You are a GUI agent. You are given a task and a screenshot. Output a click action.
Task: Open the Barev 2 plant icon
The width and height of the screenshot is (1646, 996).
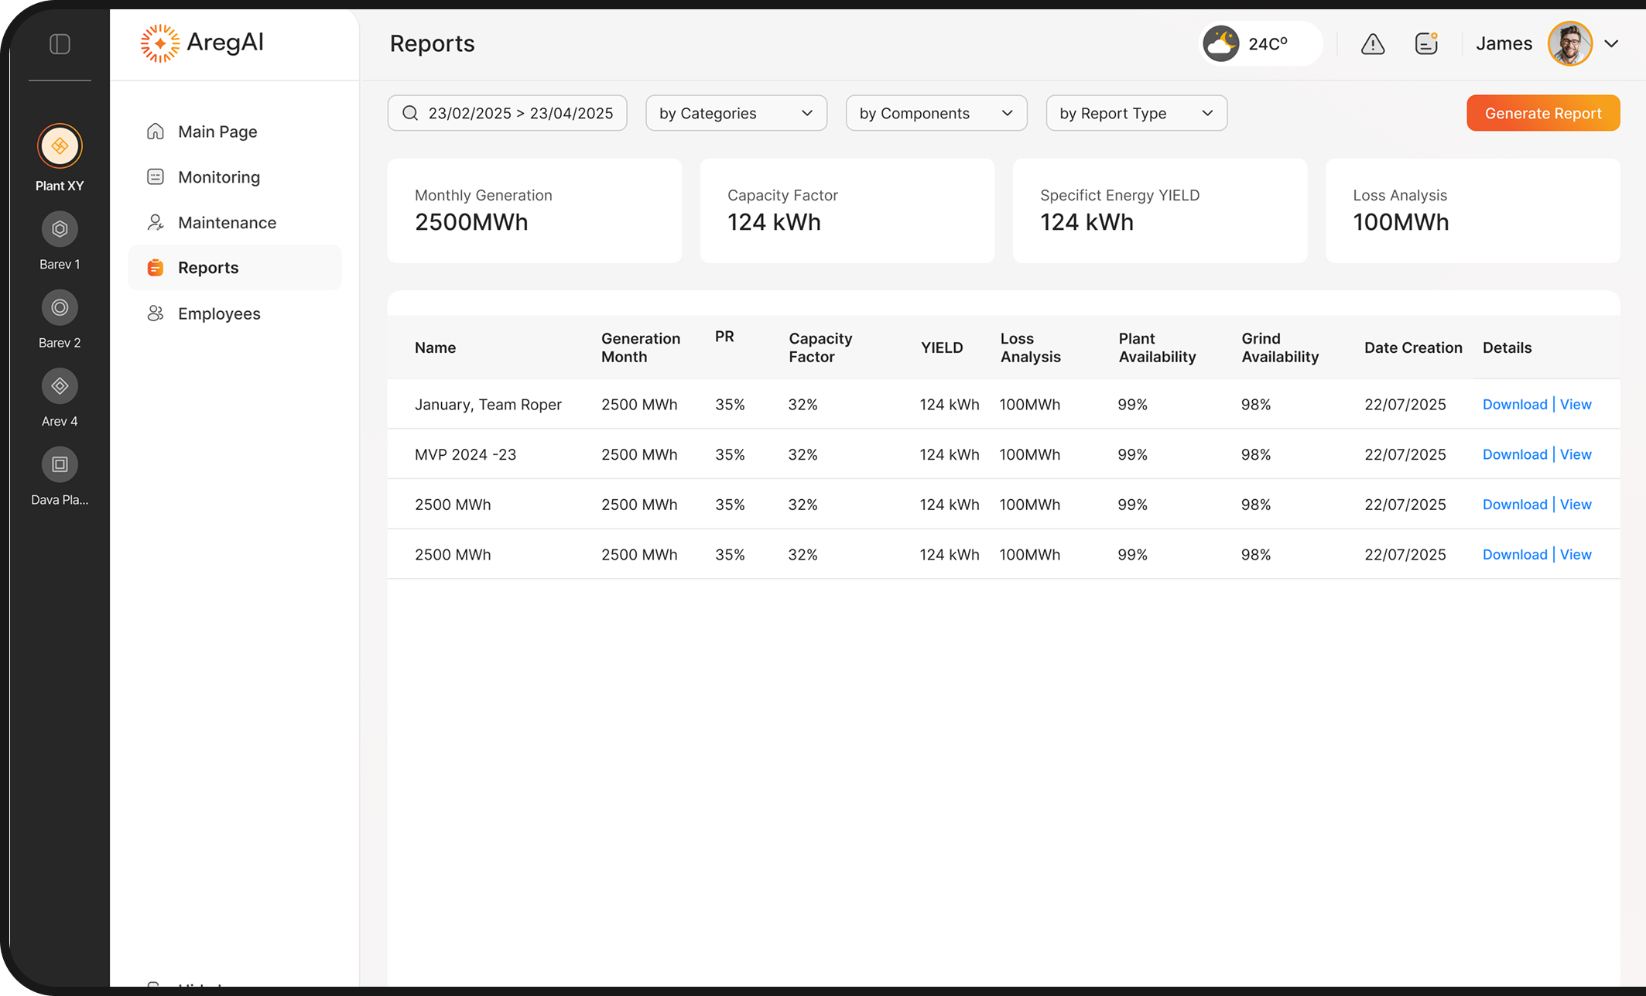click(60, 308)
